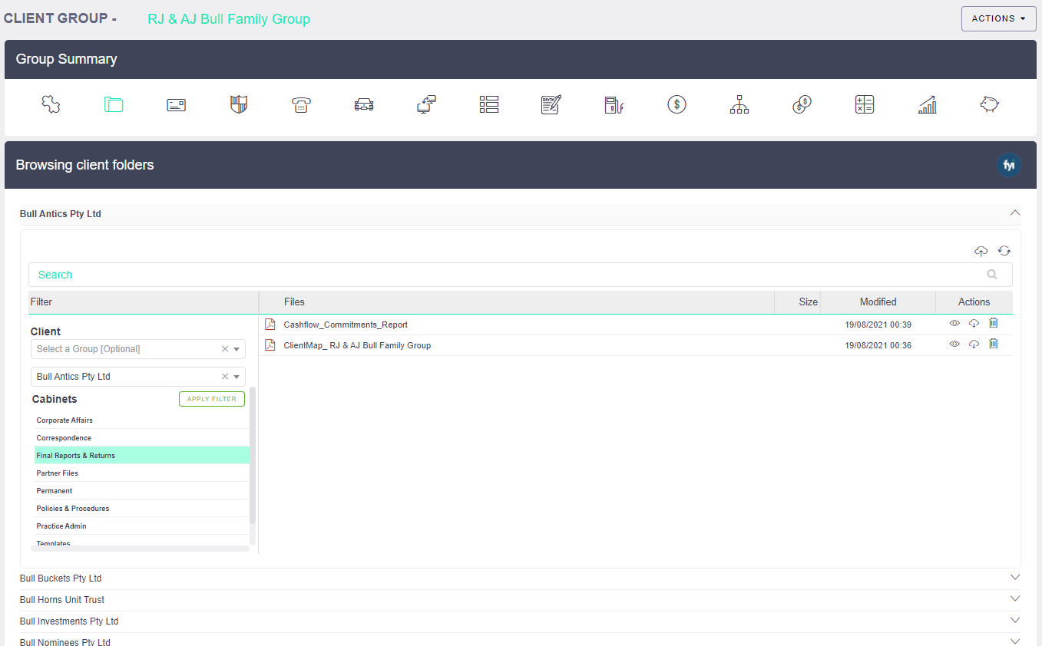Click the double dollar coins icon
The width and height of the screenshot is (1042, 646).
pos(802,104)
